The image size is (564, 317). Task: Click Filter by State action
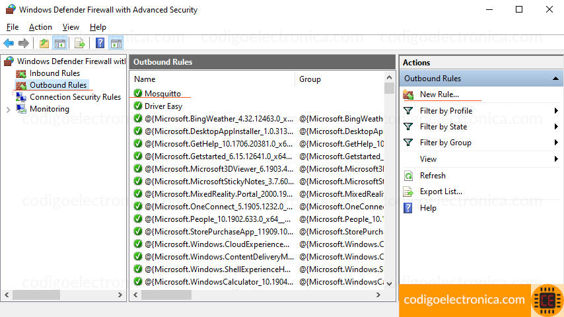point(443,127)
